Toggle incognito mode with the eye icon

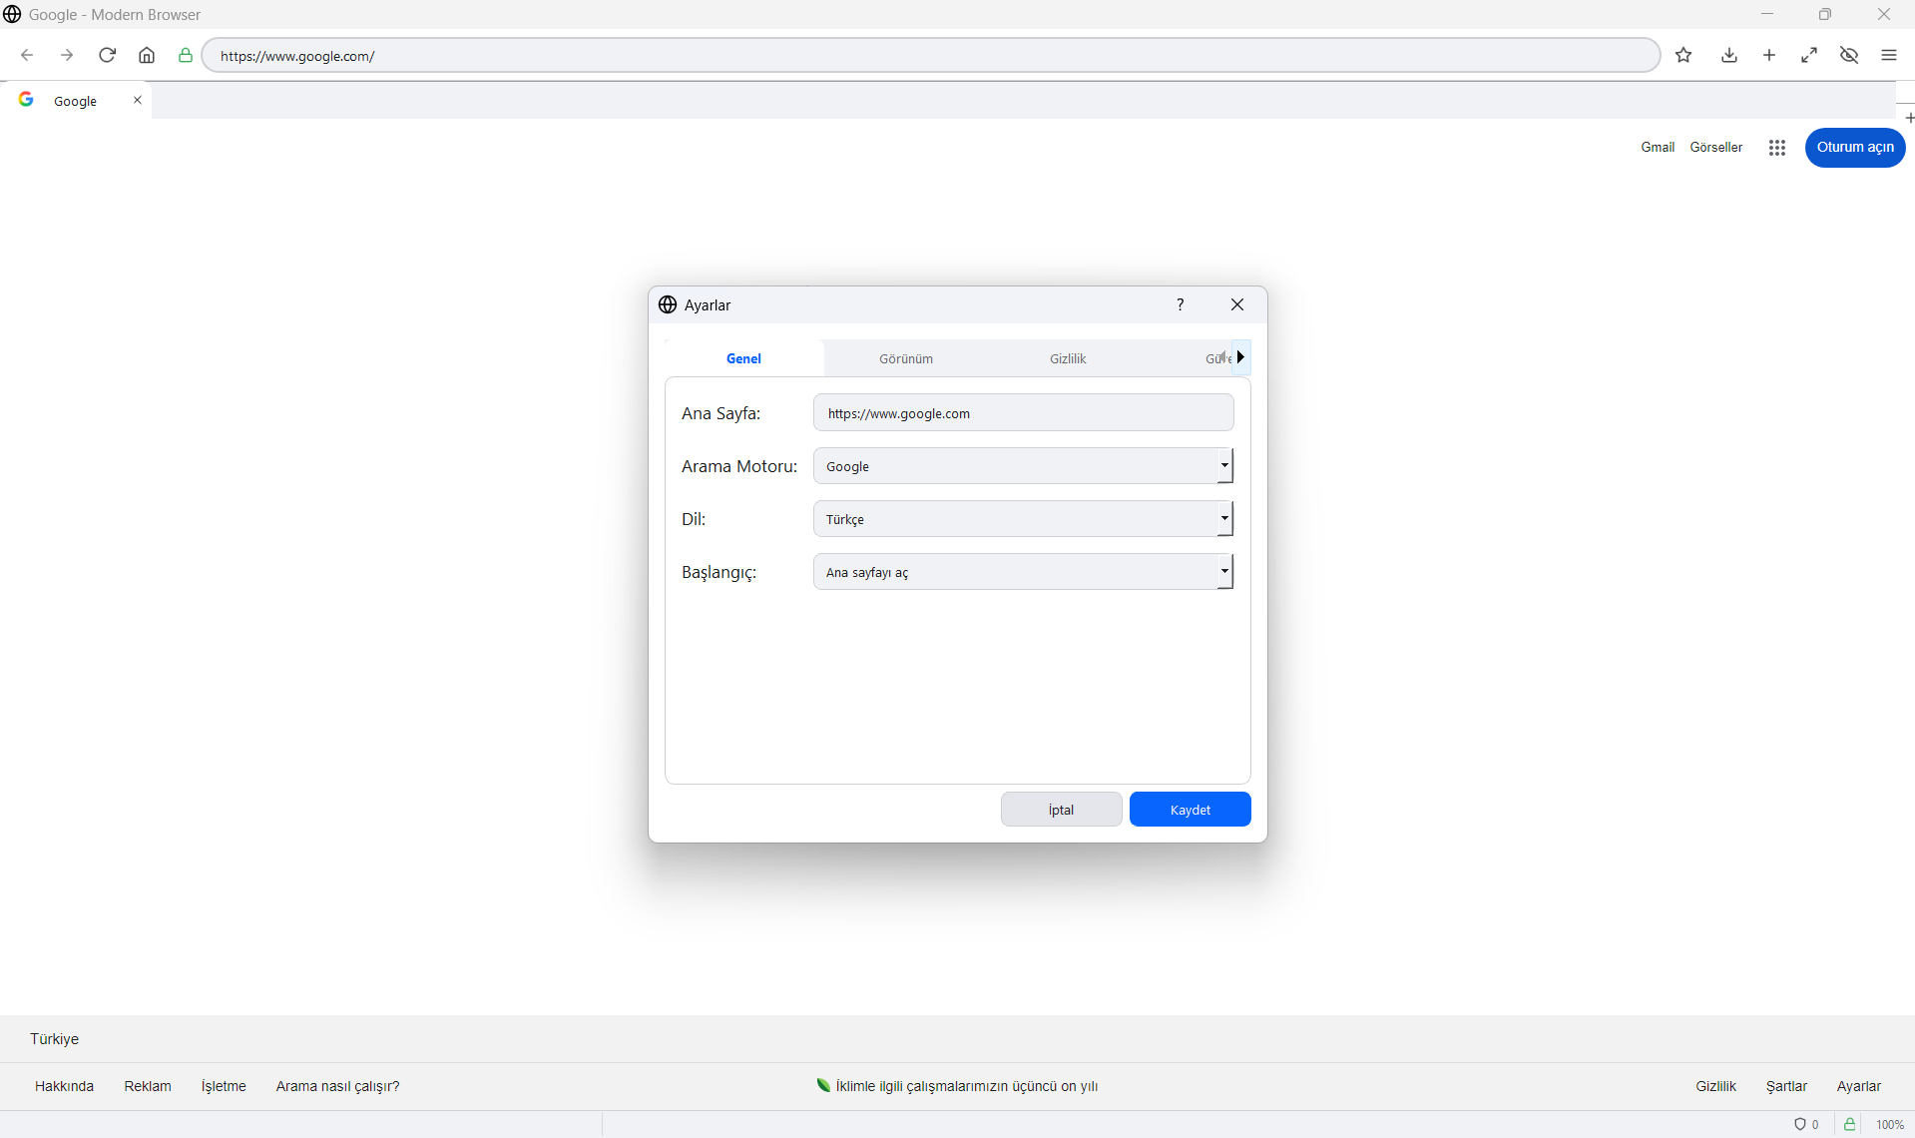point(1849,55)
